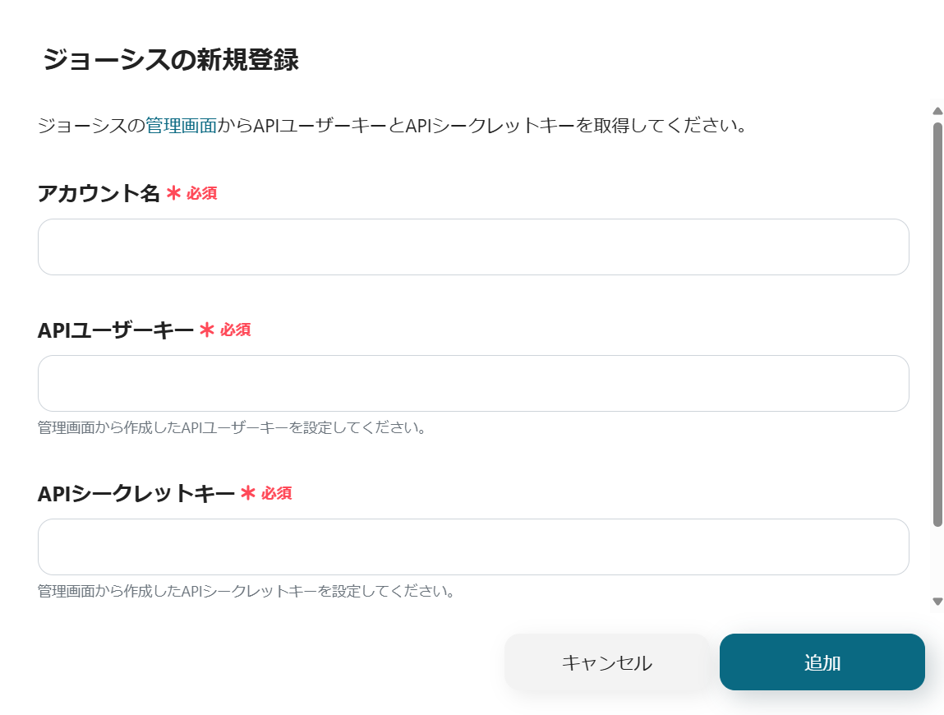Click the 追加 button
Image resolution: width=944 pixels, height=715 pixels.
822,662
